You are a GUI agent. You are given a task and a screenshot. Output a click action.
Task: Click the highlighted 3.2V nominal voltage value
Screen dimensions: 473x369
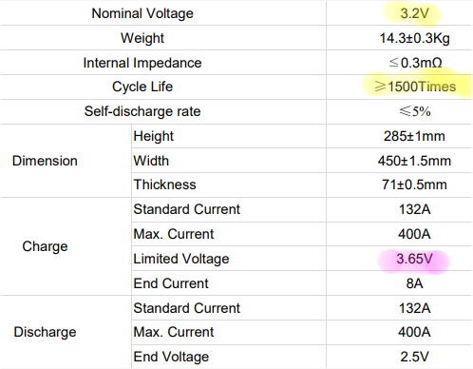(x=414, y=13)
